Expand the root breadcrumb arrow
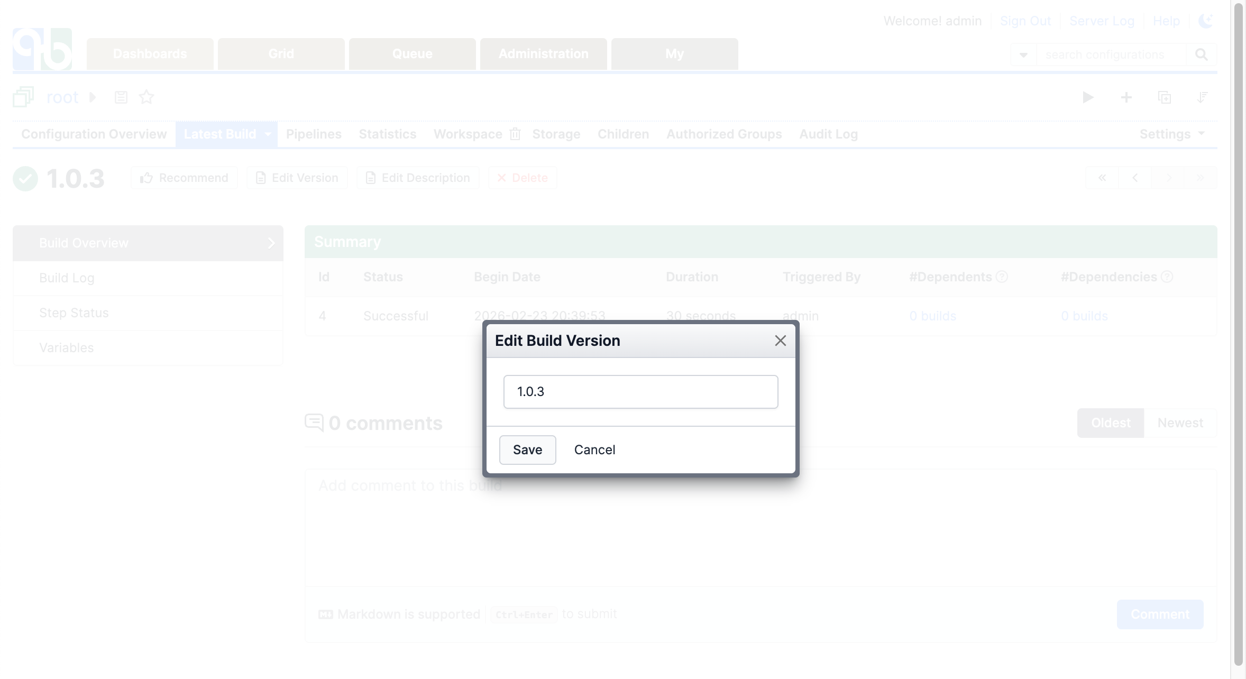1246x679 pixels. click(x=93, y=97)
